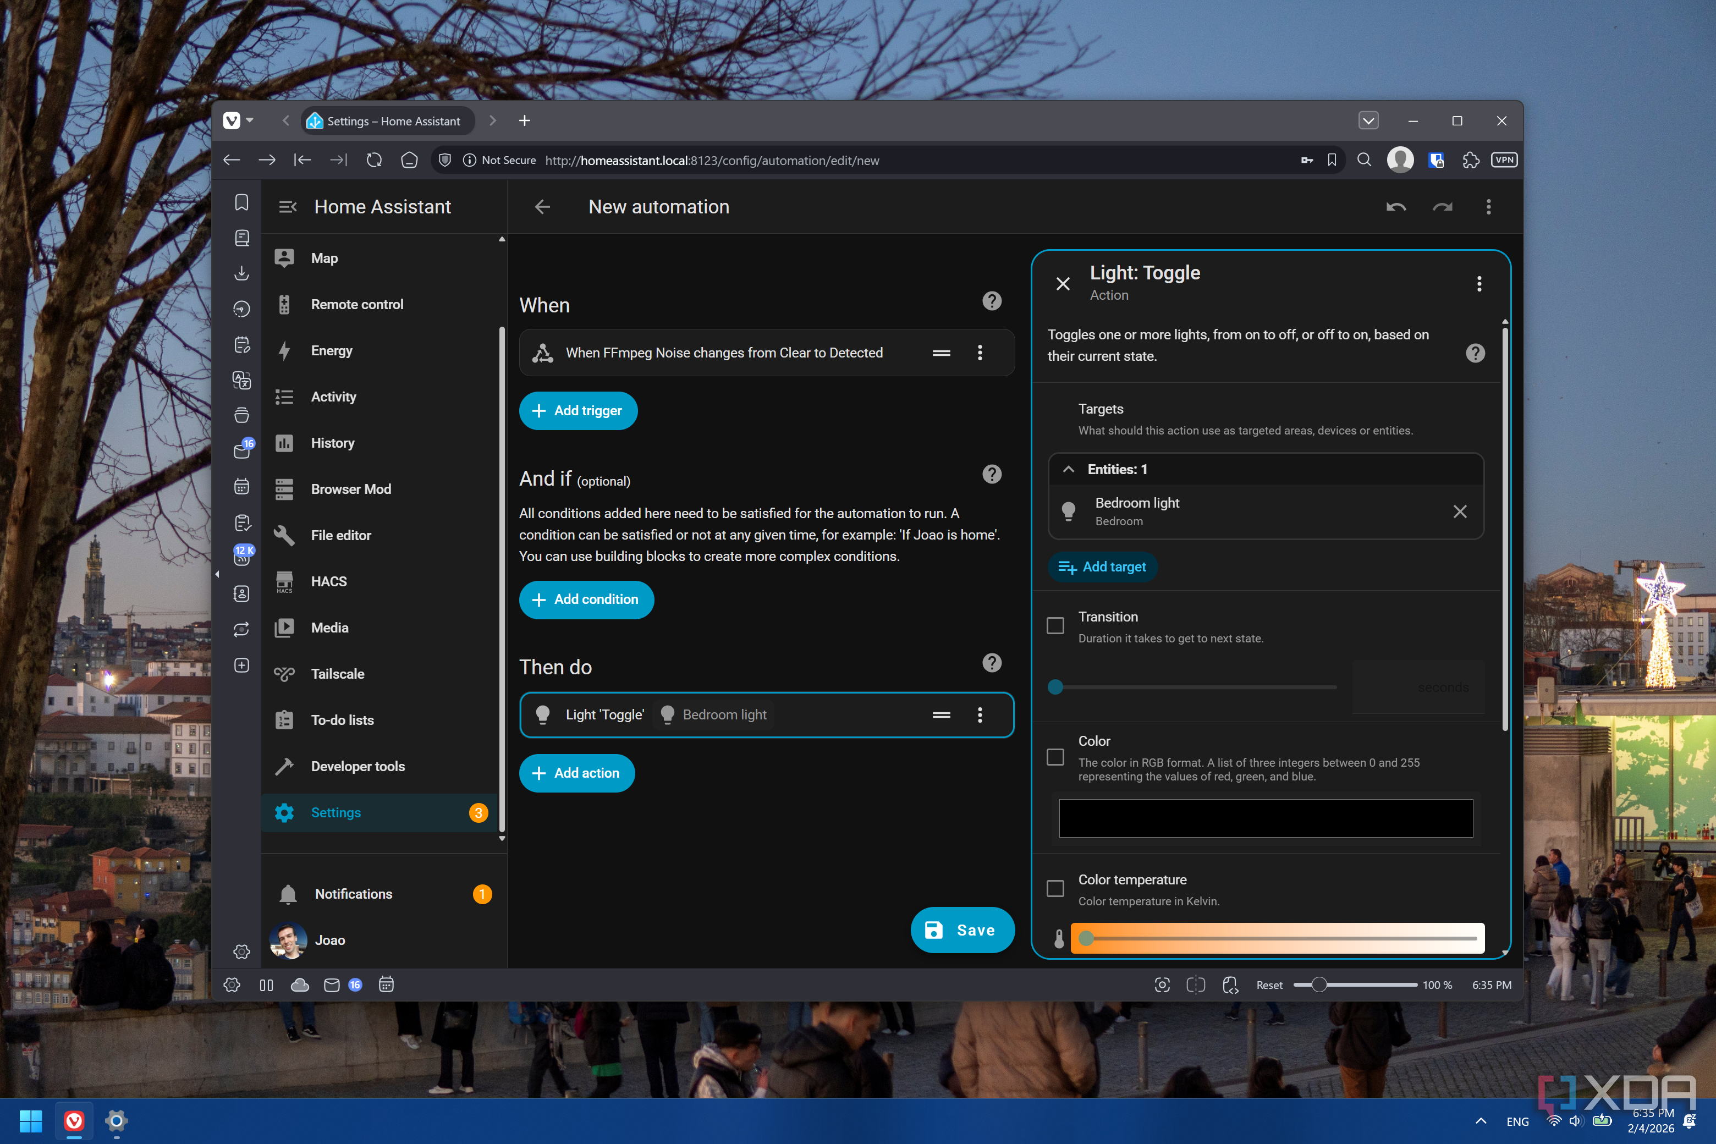Open the Windows Start menu
Viewport: 1716px width, 1144px height.
click(31, 1121)
